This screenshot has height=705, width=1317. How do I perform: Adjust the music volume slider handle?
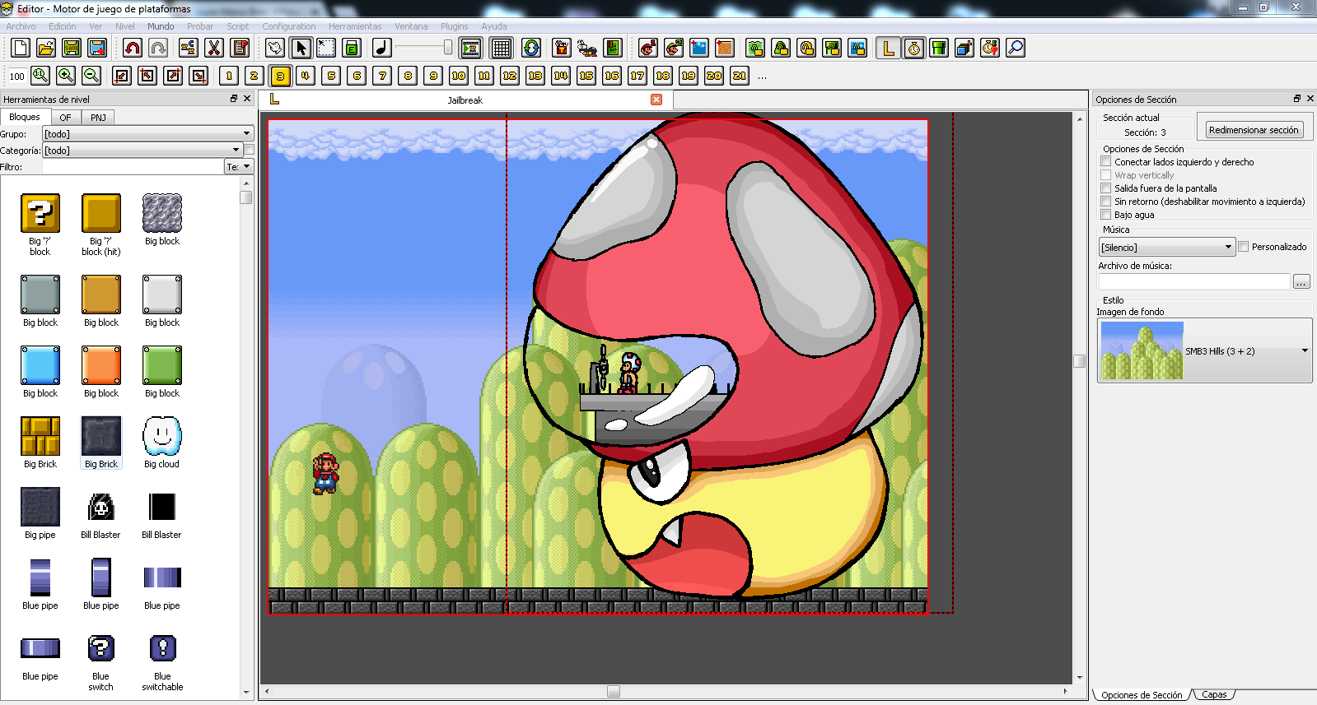448,48
